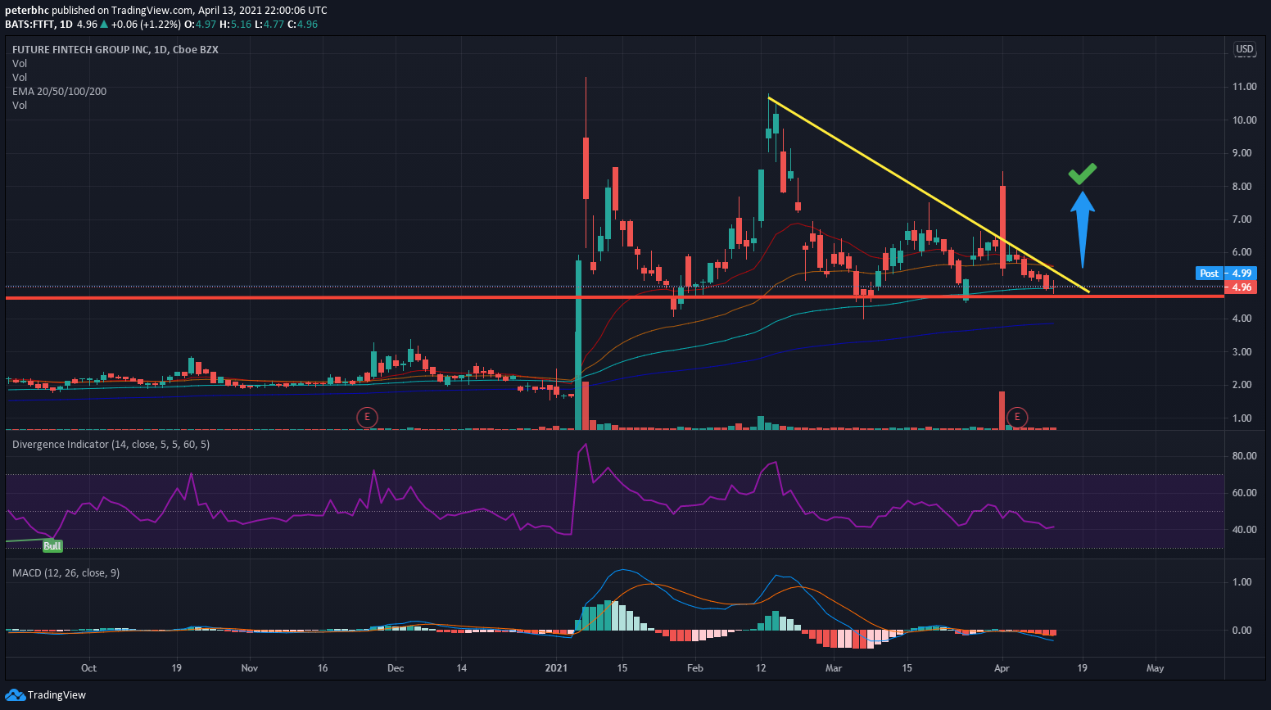The width and height of the screenshot is (1271, 710).
Task: Select the MACD (12, 26, close, 9) label
Action: click(x=66, y=573)
